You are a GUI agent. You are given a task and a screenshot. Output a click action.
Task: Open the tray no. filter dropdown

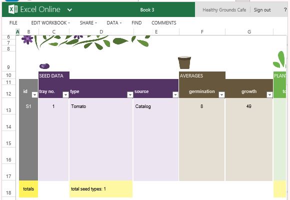65,94
